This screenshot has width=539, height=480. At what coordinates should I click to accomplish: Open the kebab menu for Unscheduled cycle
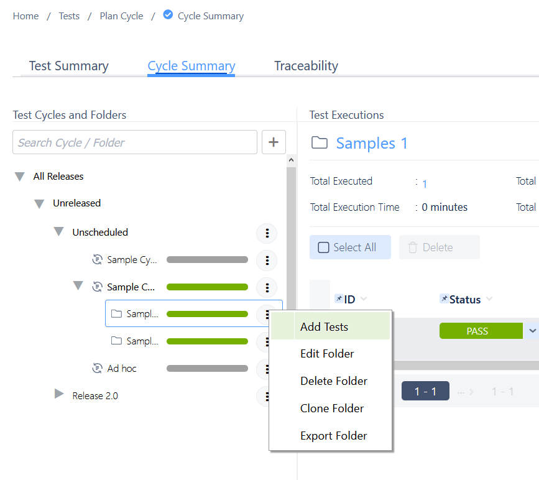(267, 233)
